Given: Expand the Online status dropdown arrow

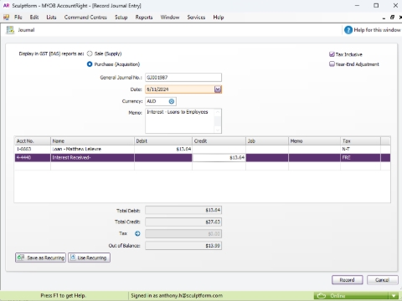Looking at the screenshot, I should click(x=394, y=295).
